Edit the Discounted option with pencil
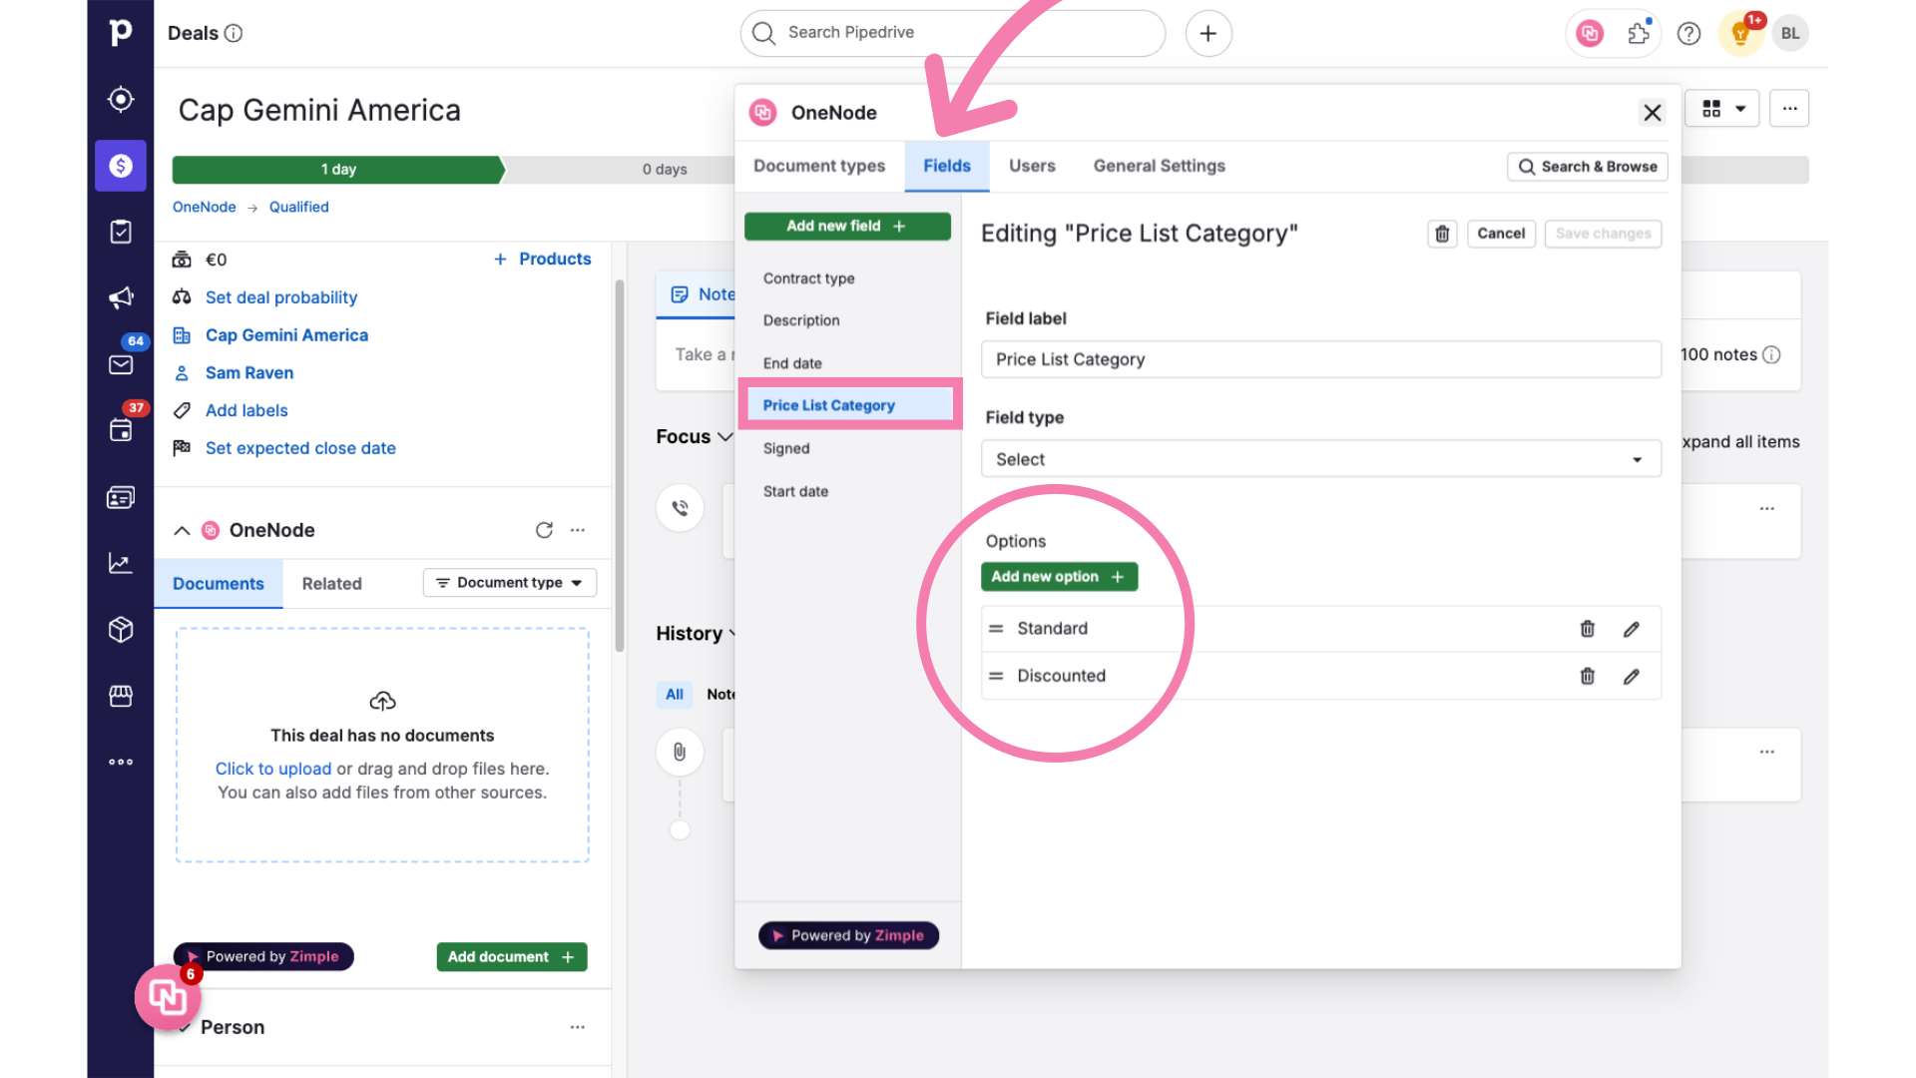This screenshot has width=1916, height=1078. (x=1632, y=676)
